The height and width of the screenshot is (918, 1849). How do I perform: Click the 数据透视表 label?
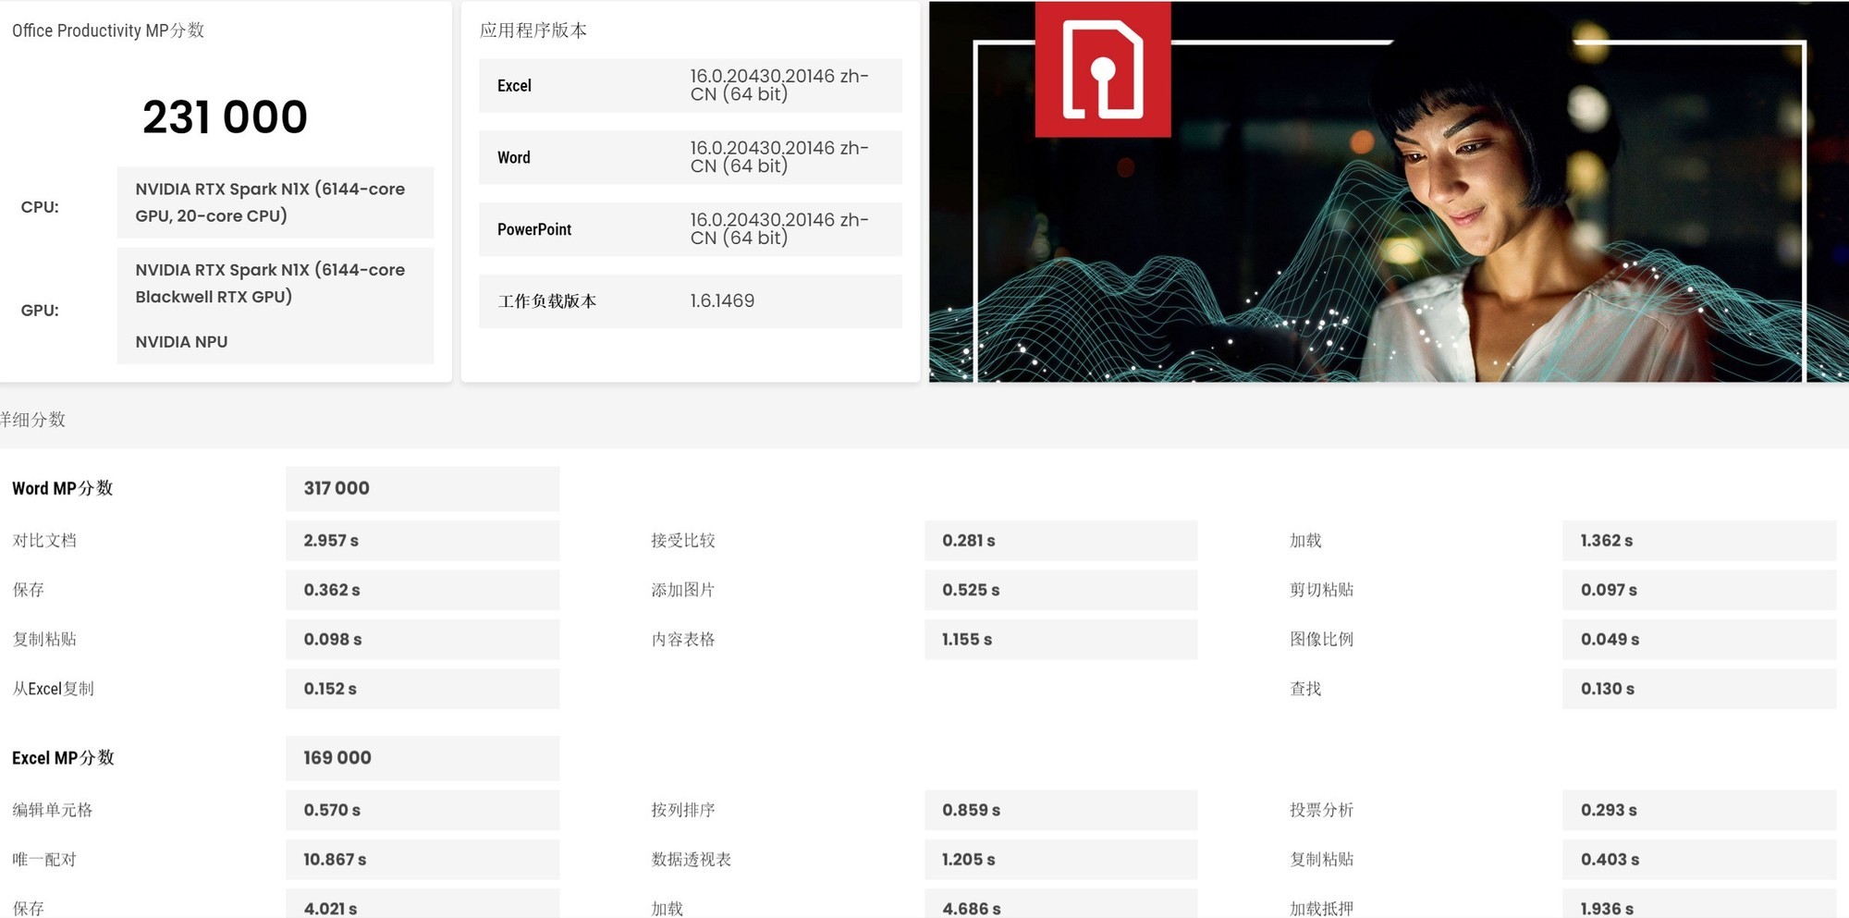coord(691,860)
